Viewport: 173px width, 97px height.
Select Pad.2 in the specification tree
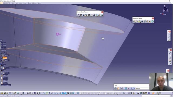(4, 70)
